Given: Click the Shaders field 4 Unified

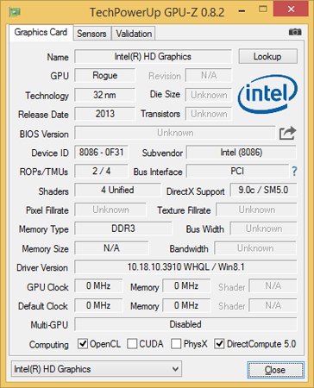Looking at the screenshot, I should (117, 190).
